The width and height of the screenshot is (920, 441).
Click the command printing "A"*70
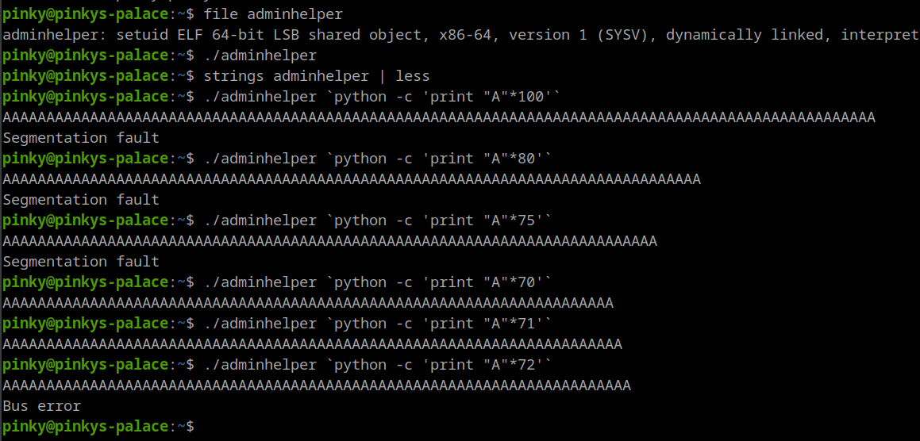pos(377,282)
